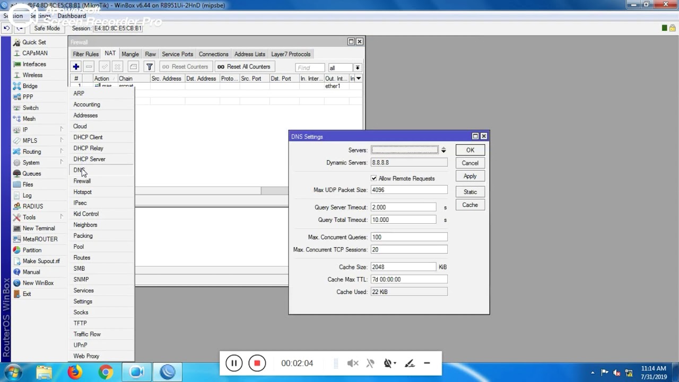679x382 pixels.
Task: Switch to the Raw tab
Action: click(x=151, y=54)
